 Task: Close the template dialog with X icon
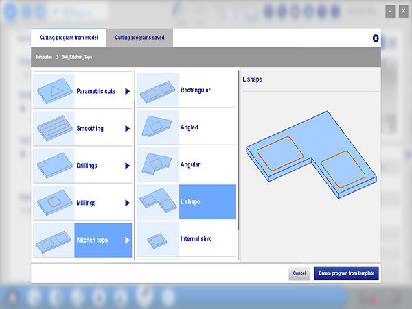coord(376,38)
